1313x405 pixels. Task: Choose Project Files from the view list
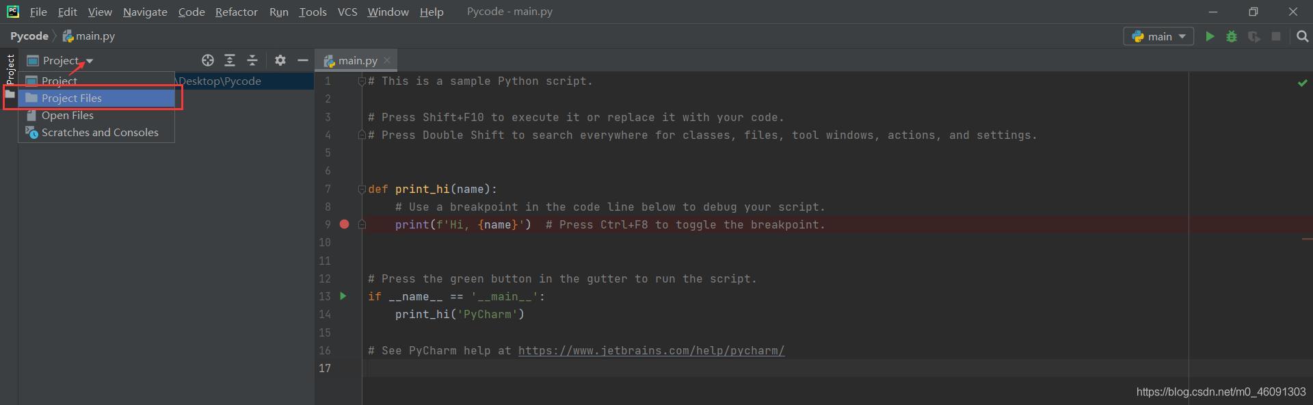point(96,98)
